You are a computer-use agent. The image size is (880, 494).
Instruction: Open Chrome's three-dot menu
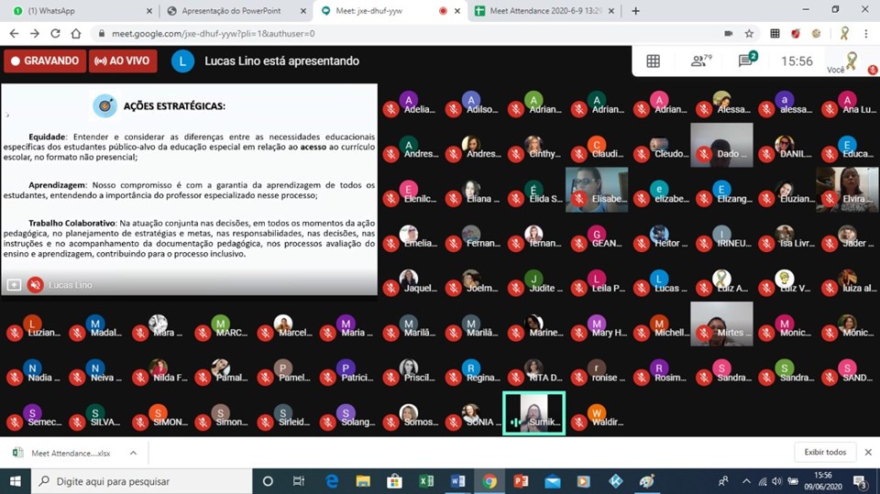[x=867, y=33]
